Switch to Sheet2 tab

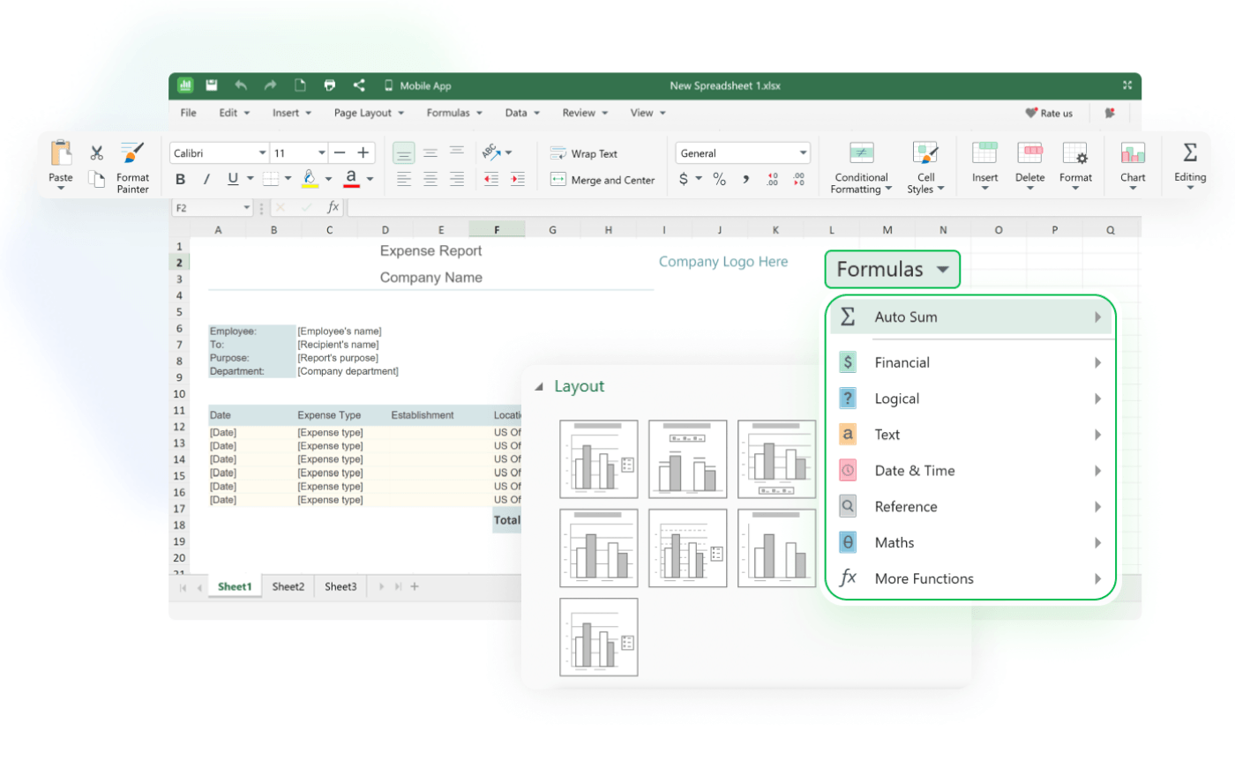tap(288, 585)
